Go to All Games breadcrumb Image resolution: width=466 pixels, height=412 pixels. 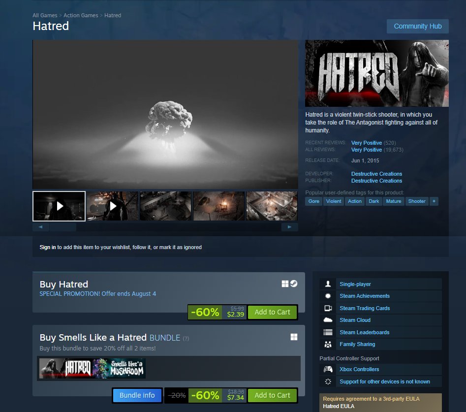45,15
